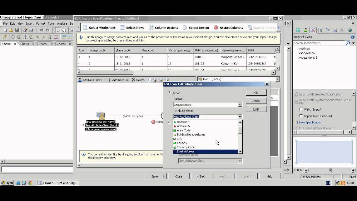357x201 pixels.
Task: Open the Attribute class combo box arrow
Action: tap(240, 117)
